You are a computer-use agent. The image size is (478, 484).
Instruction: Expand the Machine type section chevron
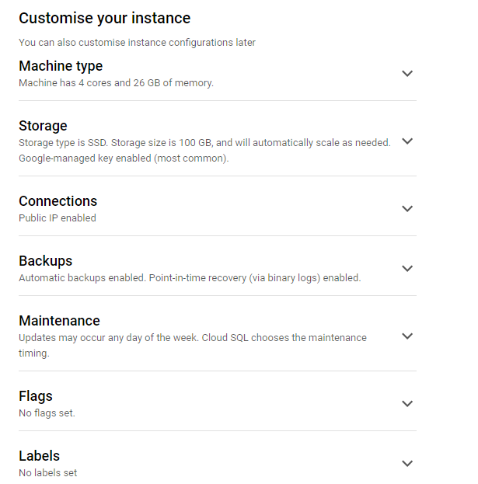point(407,74)
